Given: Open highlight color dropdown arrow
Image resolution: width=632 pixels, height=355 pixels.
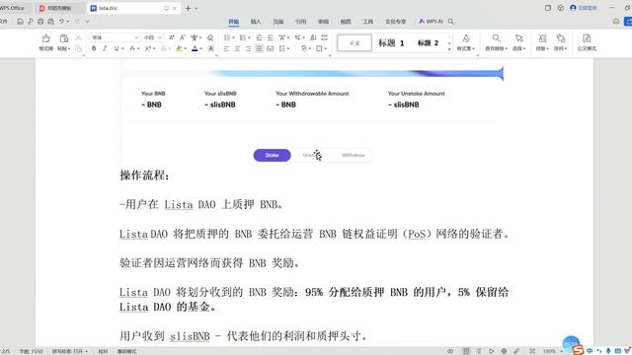Looking at the screenshot, I should pos(185,48).
